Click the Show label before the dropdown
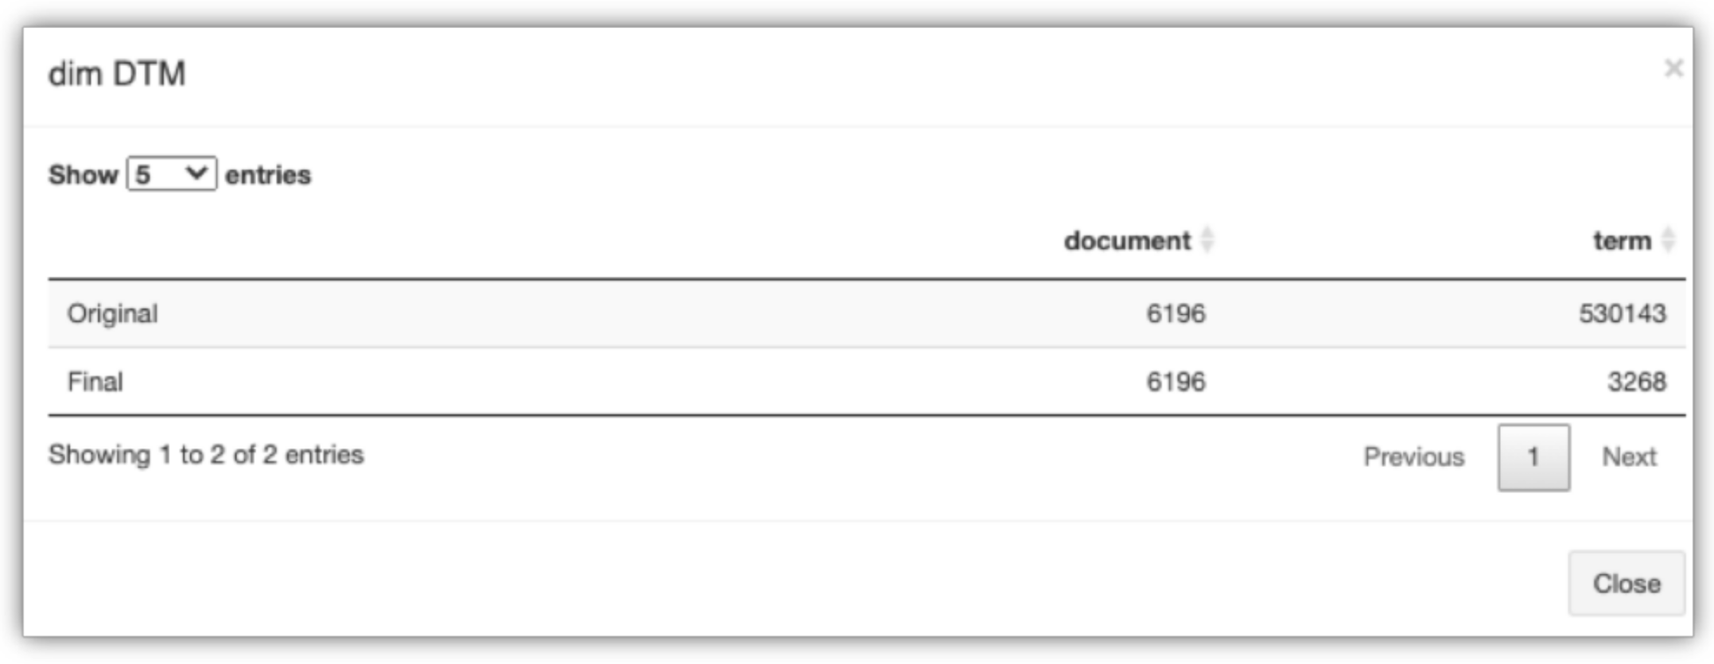 pos(83,174)
